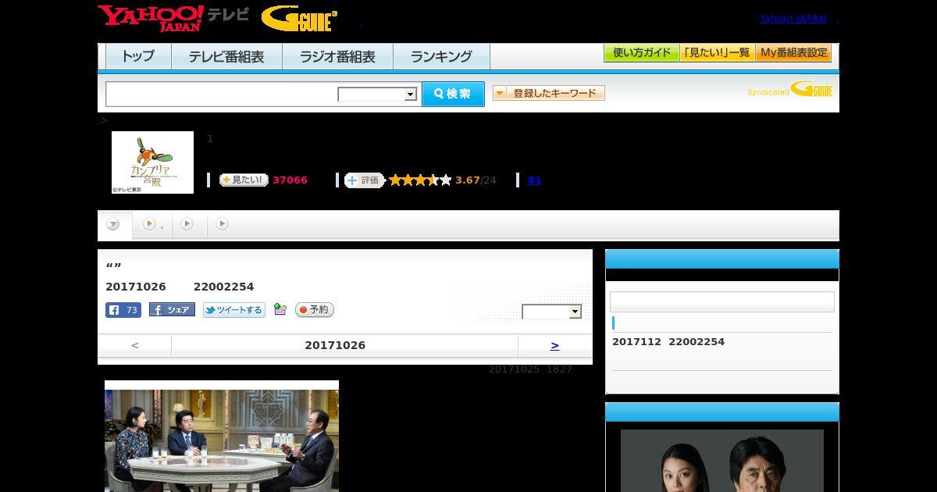Click the Facebook like count 73 button
The height and width of the screenshot is (492, 937).
pos(123,310)
